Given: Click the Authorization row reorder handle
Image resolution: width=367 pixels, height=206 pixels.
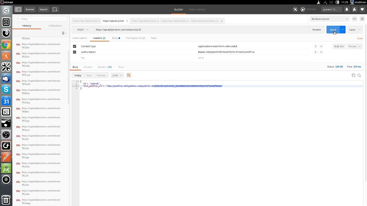Looking at the screenshot, I should tap(315, 52).
